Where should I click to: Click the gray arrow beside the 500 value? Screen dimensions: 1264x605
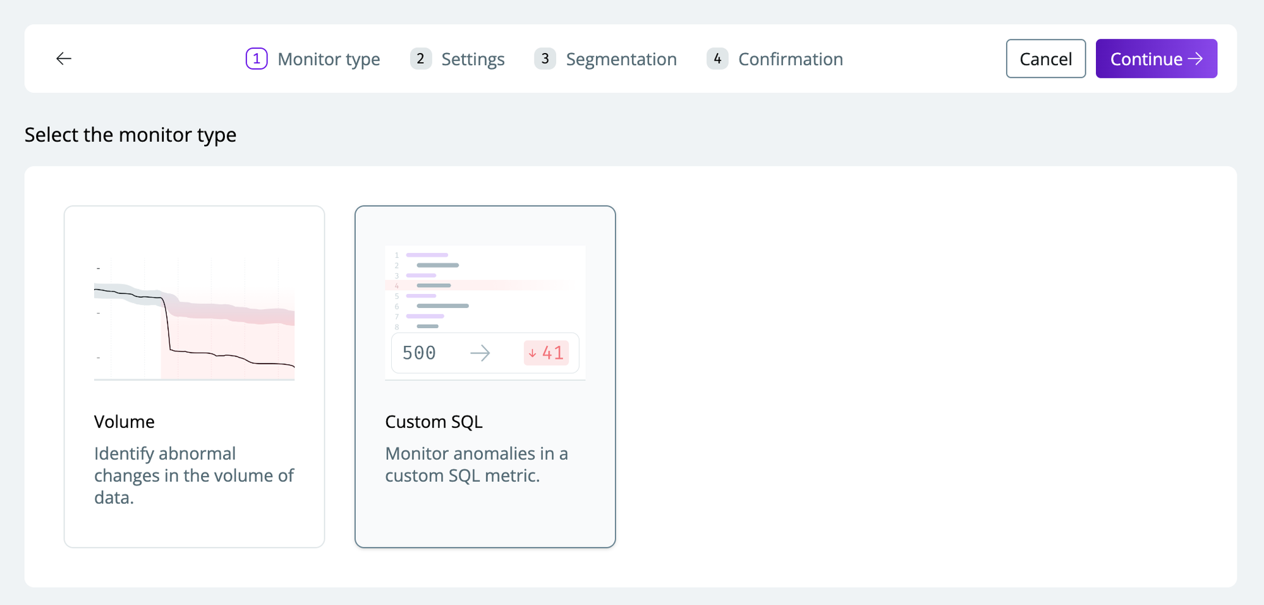tap(480, 353)
